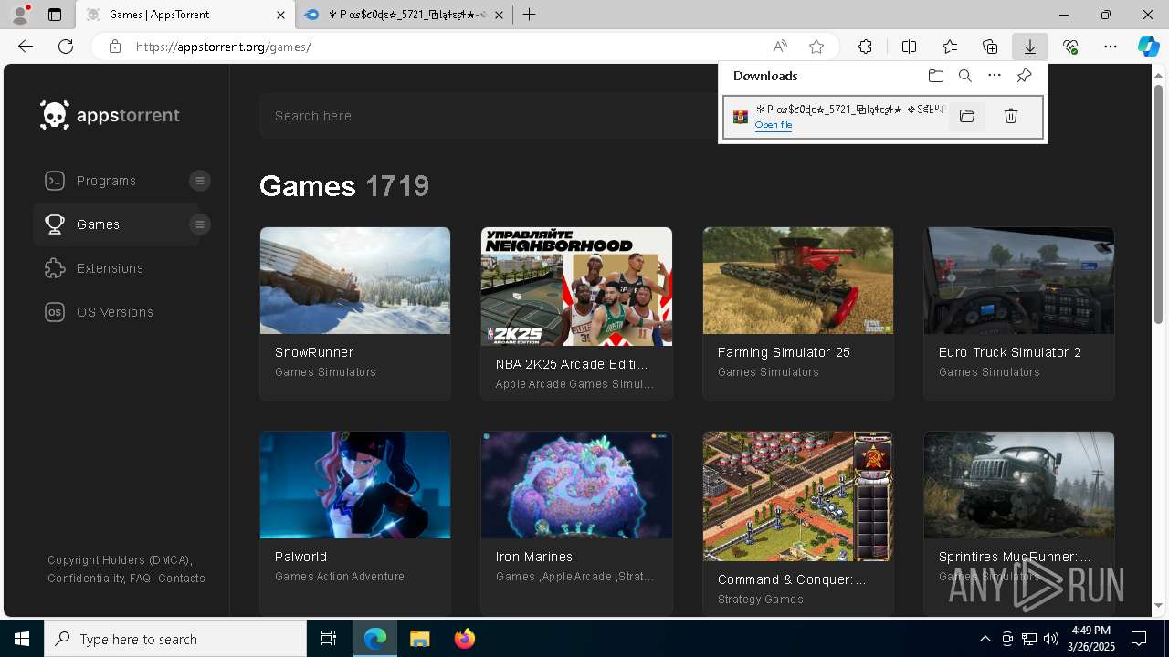
Task: Click the Palworld title link
Action: (300, 557)
